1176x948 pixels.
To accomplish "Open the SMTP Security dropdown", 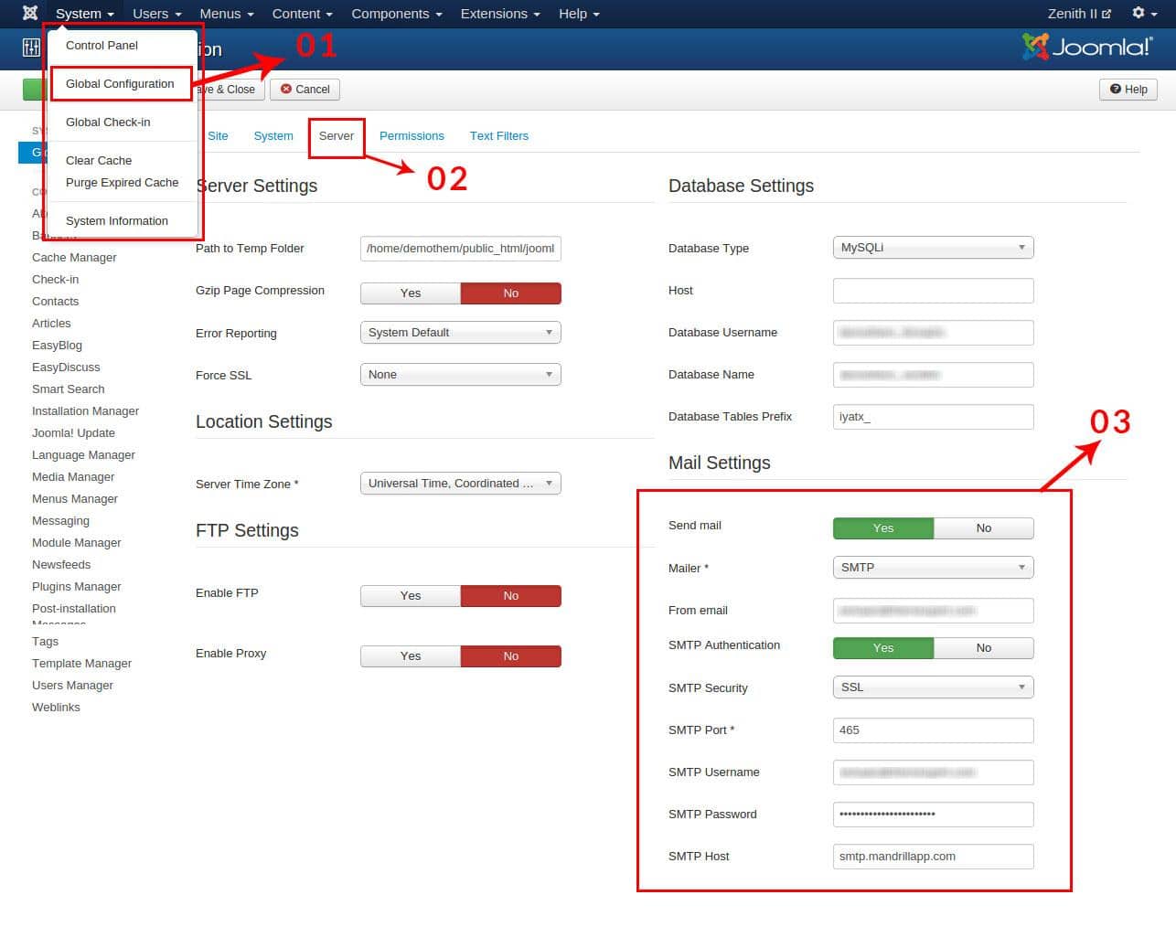I will [934, 687].
